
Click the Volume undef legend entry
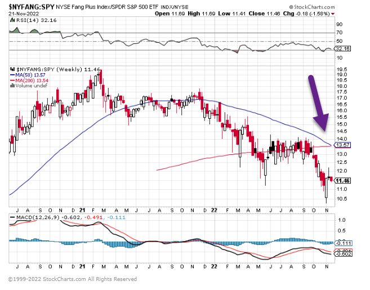point(31,86)
